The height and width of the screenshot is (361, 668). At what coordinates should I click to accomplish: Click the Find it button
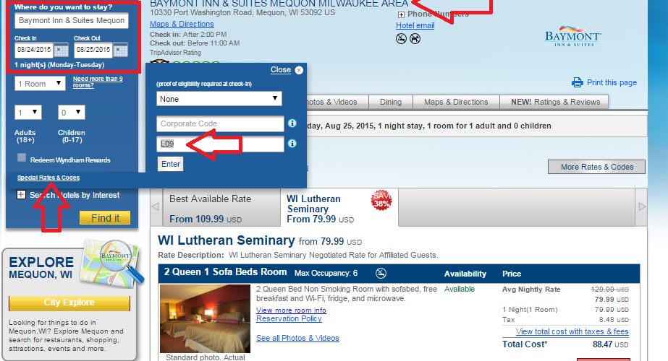pyautogui.click(x=105, y=218)
